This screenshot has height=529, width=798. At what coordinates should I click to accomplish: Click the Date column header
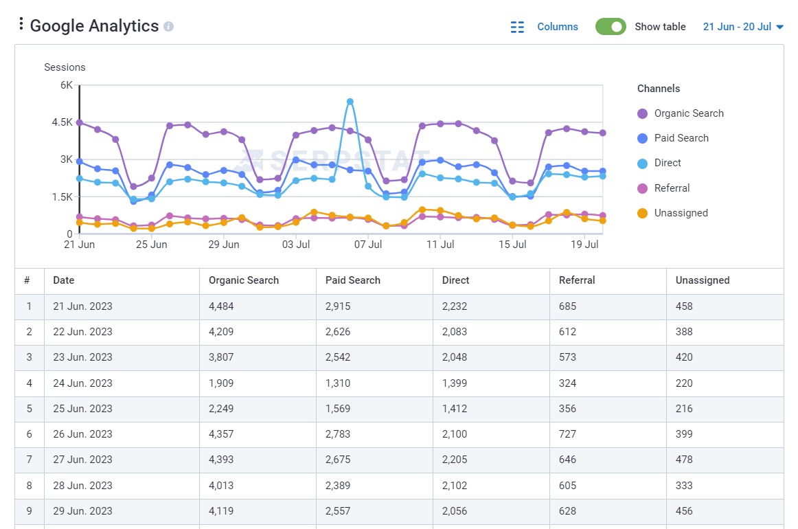coord(62,280)
